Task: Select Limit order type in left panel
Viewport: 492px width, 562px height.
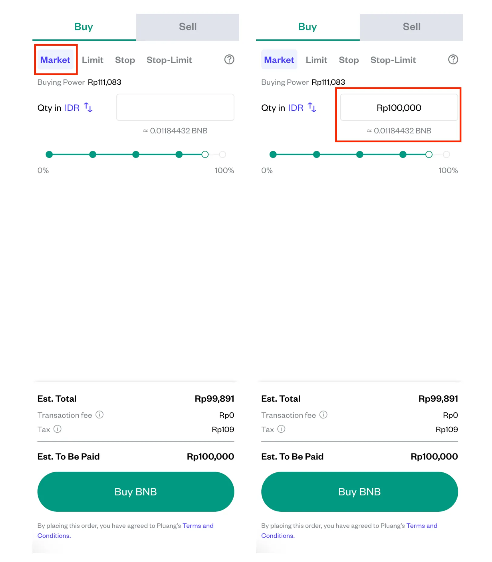Action: [92, 60]
